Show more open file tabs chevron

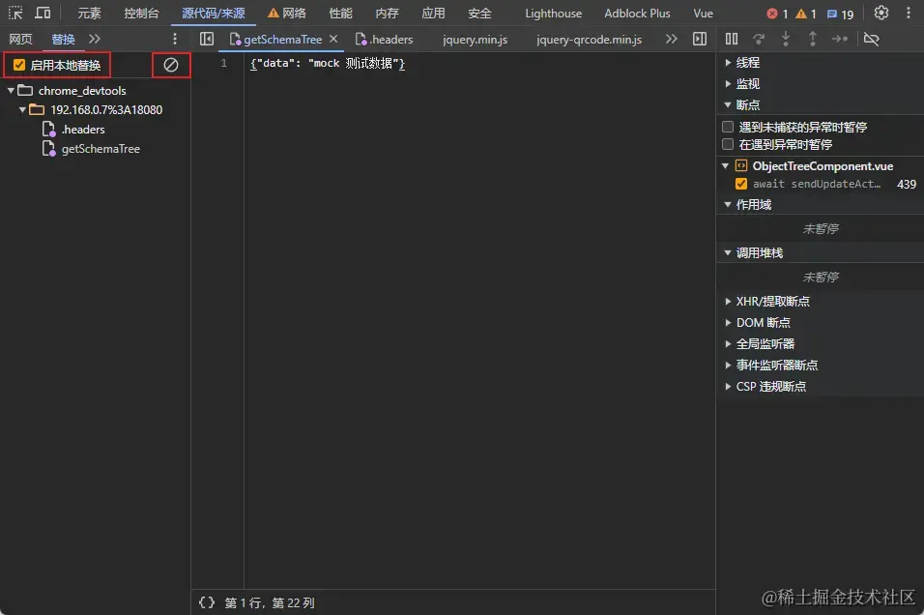pyautogui.click(x=671, y=39)
